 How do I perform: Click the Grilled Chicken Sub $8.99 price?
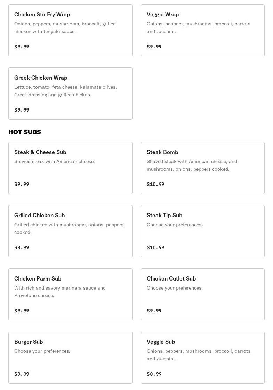22,247
